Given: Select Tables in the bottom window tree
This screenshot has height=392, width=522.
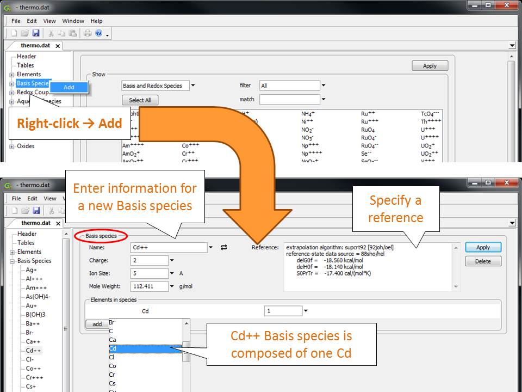Looking at the screenshot, I should (x=26, y=243).
